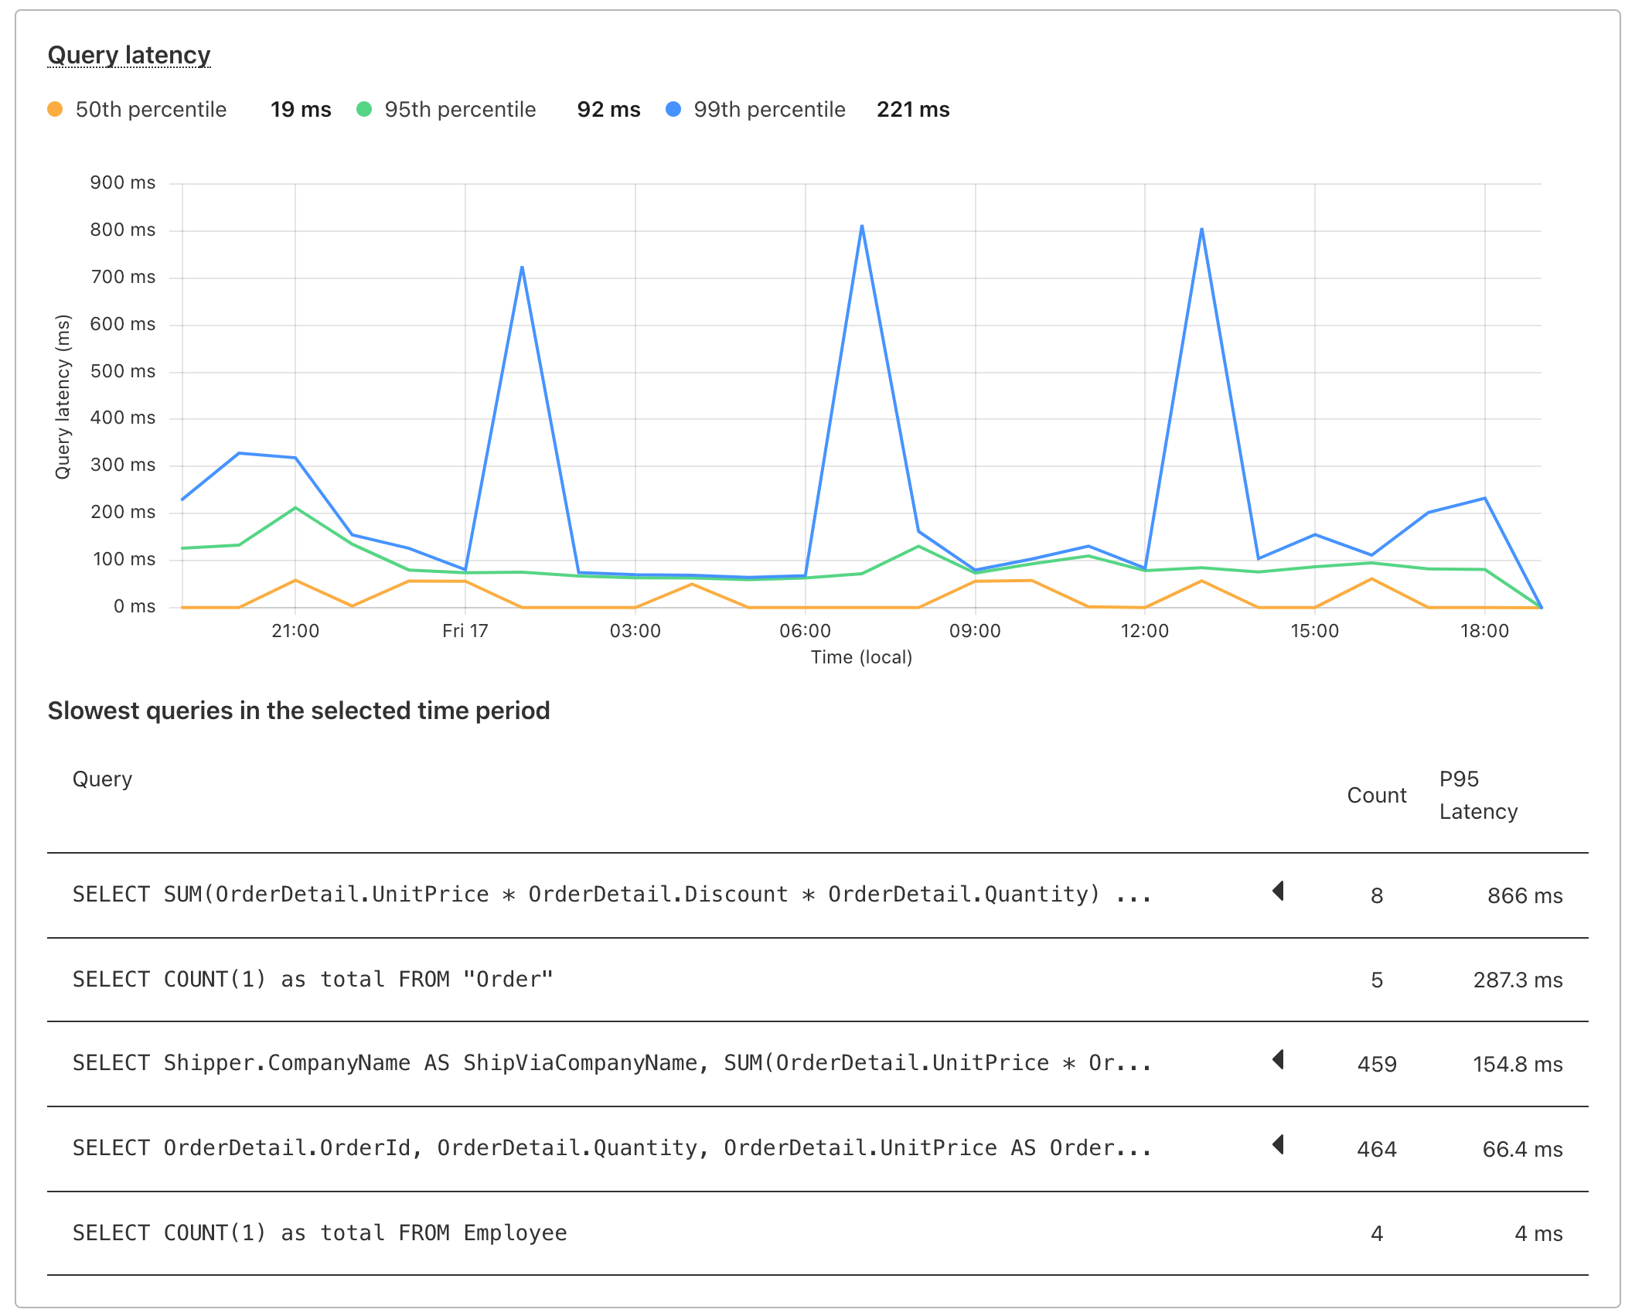
Task: Click the blue peak after 12:00
Action: click(x=1201, y=230)
